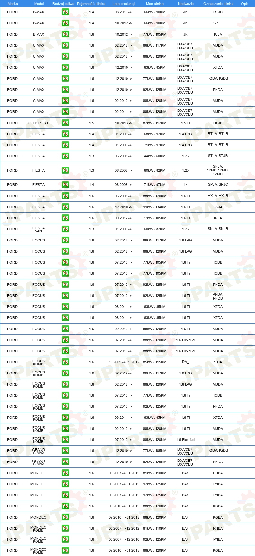Select fuel icon in MONDEO KOMBI RHBA row
The height and width of the screenshot is (556, 255).
tap(66, 528)
